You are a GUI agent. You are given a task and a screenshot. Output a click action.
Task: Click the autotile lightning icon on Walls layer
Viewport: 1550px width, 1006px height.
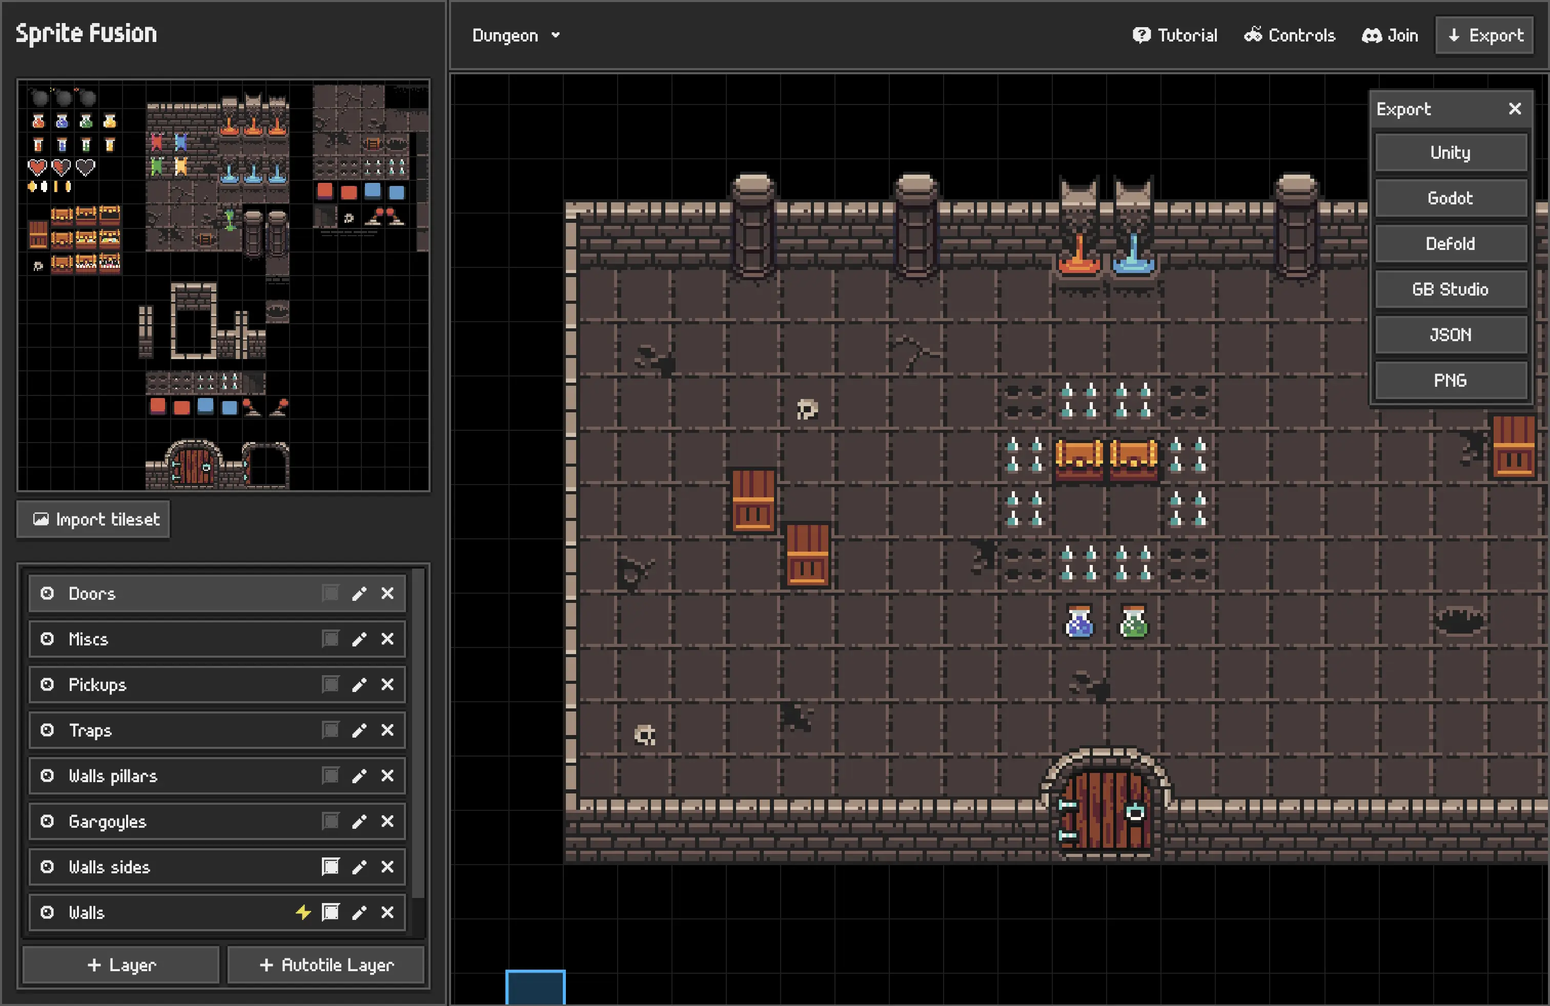coord(303,912)
